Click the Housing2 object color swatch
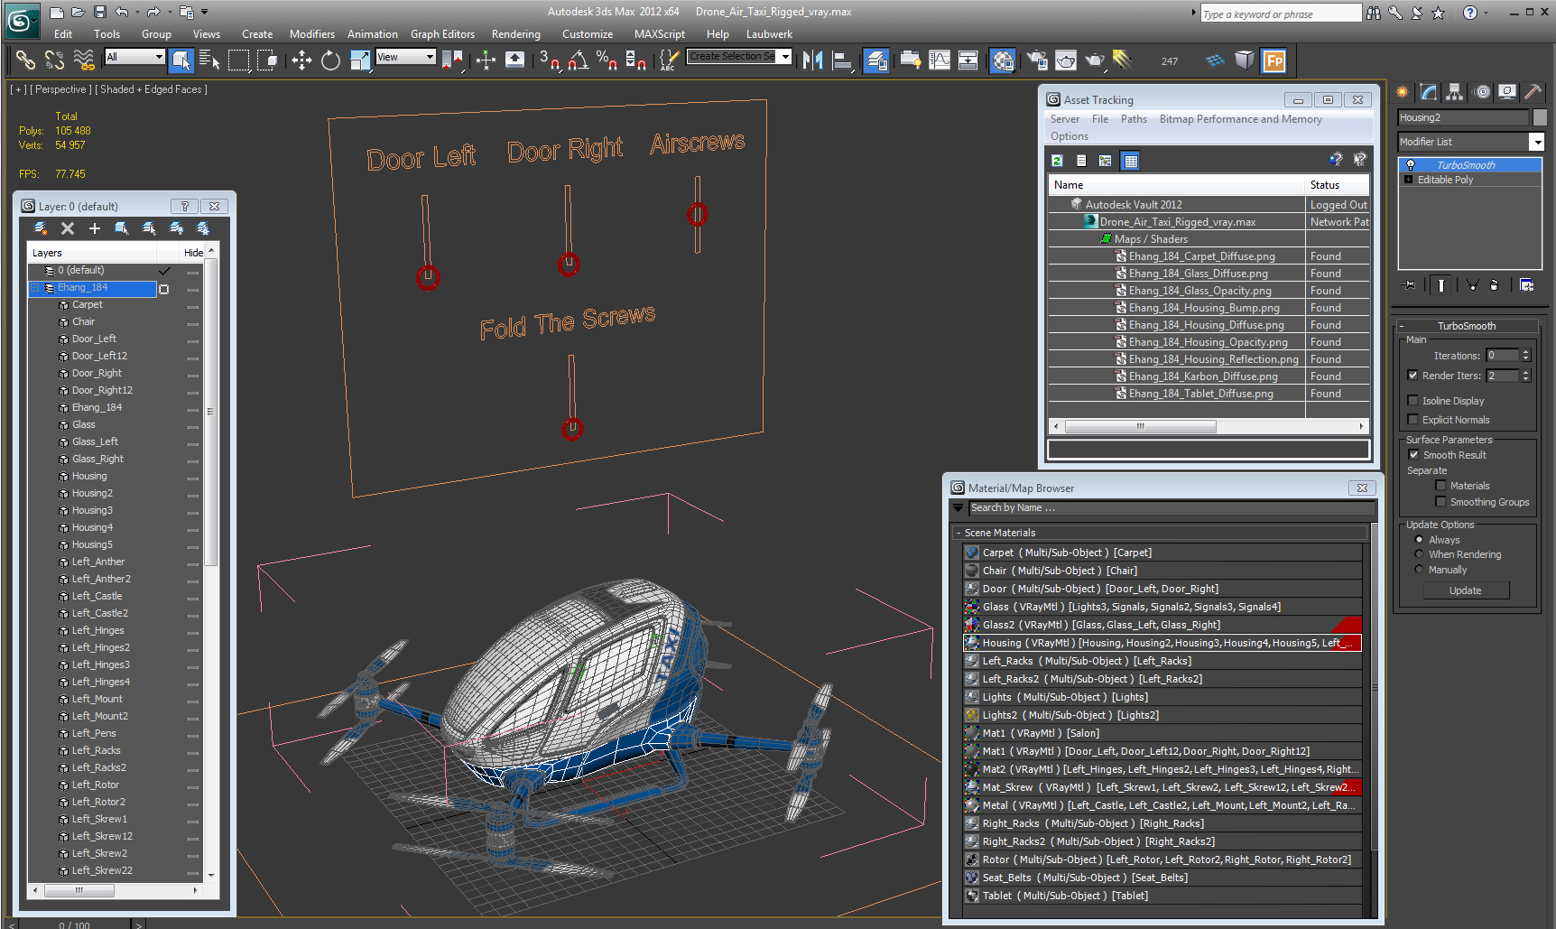The height and width of the screenshot is (929, 1556). (1540, 117)
